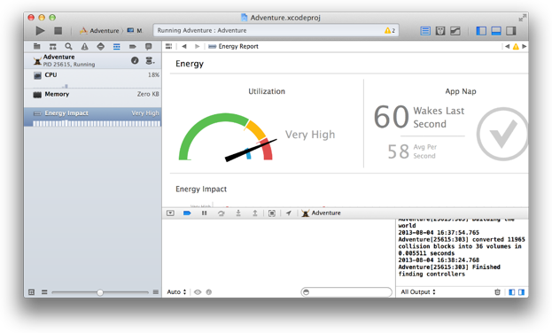Click the App Nap checkmark indicator
The width and height of the screenshot is (552, 333).
502,134
